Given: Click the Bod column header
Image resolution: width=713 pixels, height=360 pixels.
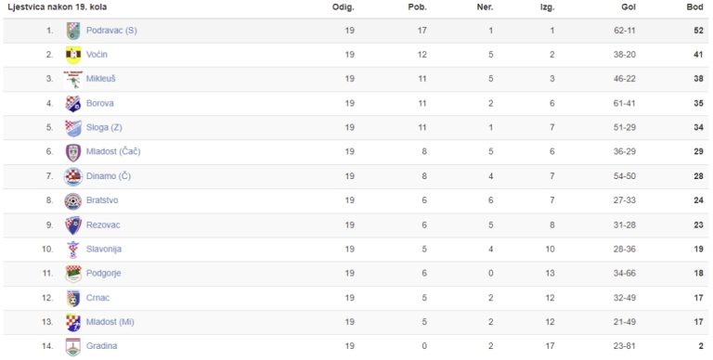Looking at the screenshot, I should point(694,7).
